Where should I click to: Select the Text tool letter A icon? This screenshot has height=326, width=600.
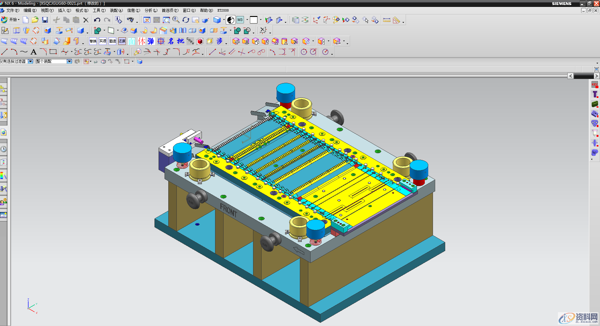tap(34, 52)
